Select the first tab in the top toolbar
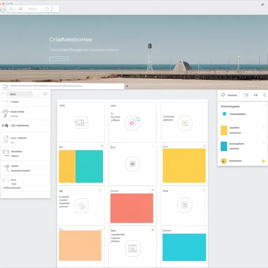268x268 pixels. click(11, 8)
